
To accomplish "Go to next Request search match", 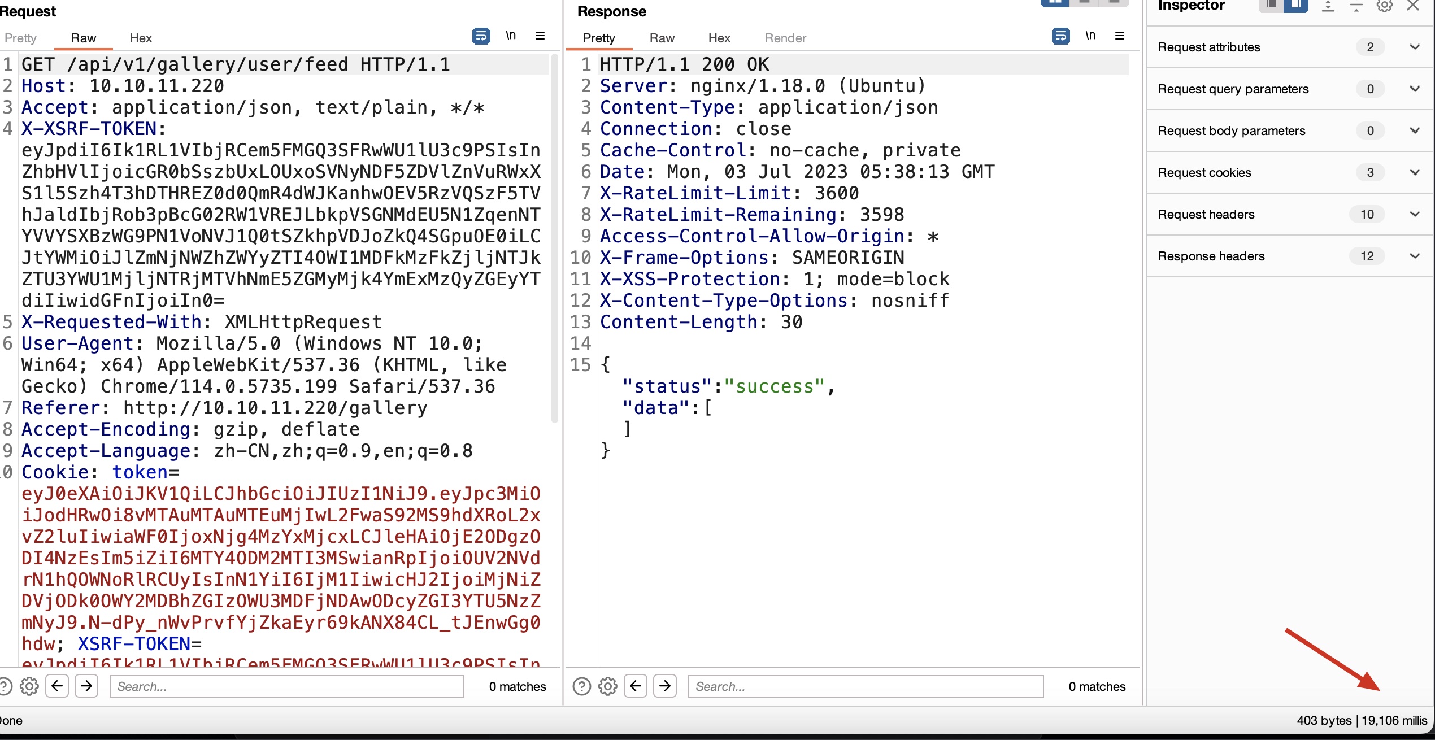I will (x=86, y=686).
